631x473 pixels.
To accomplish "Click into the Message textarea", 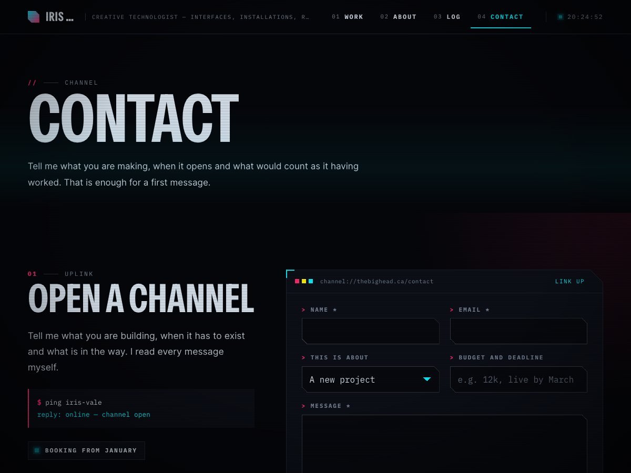I will pos(444,444).
